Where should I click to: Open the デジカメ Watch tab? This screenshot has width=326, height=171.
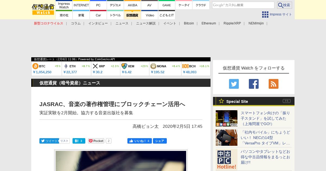(115, 5)
